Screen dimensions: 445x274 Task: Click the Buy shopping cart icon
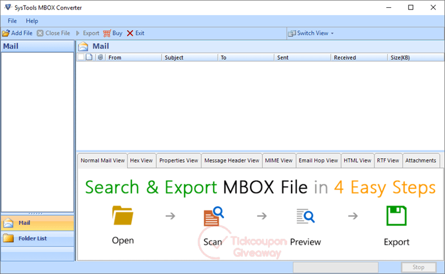107,33
